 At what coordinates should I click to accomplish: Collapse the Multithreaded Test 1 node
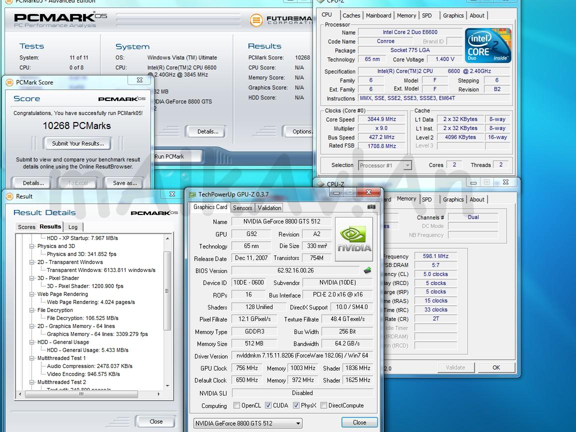tap(32, 358)
